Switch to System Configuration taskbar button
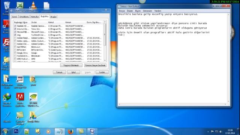 point(92,132)
